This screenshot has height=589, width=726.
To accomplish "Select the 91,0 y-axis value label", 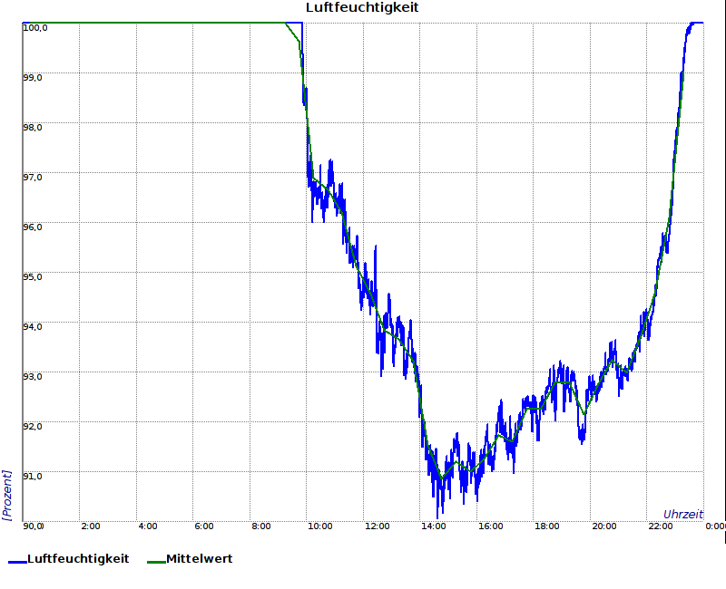I will 33,475.
